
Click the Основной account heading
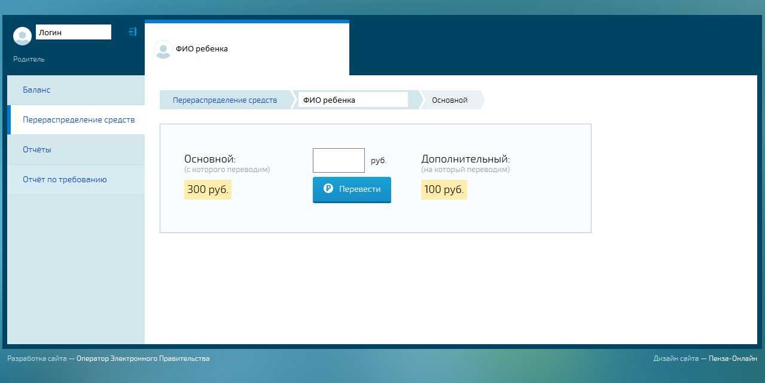click(x=210, y=160)
